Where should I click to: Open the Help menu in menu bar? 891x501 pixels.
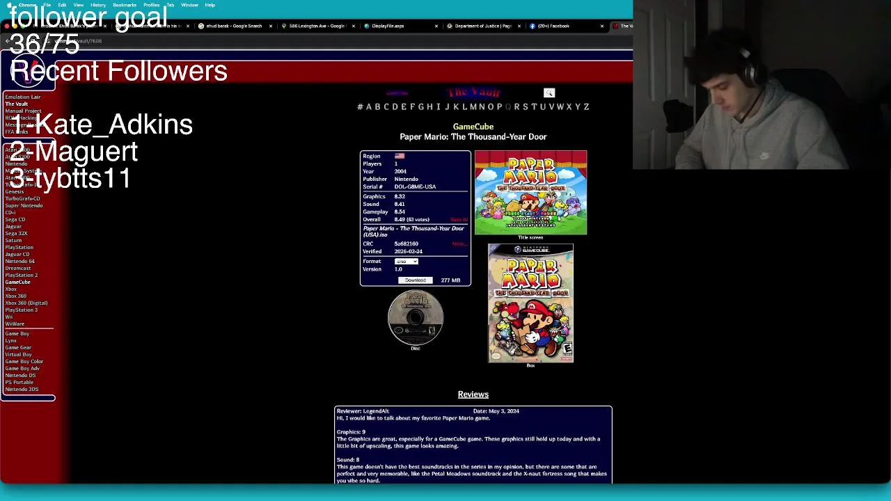tap(210, 5)
